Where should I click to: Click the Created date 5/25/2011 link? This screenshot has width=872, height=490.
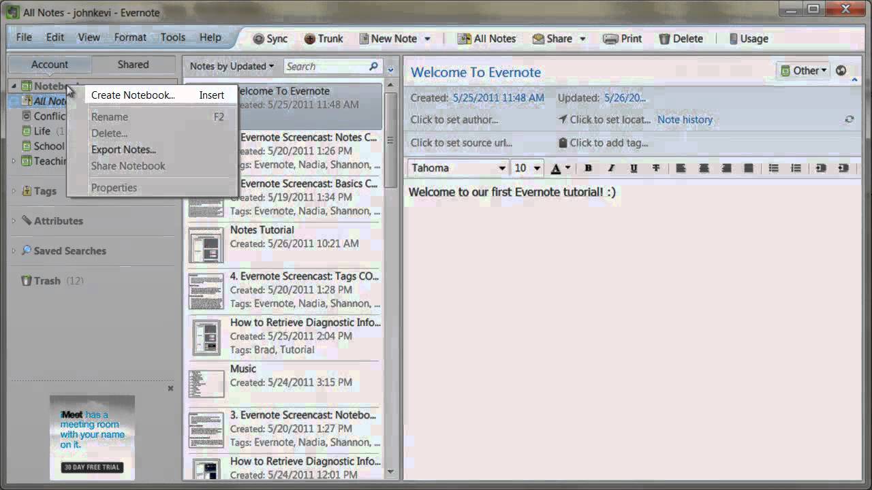pyautogui.click(x=499, y=98)
